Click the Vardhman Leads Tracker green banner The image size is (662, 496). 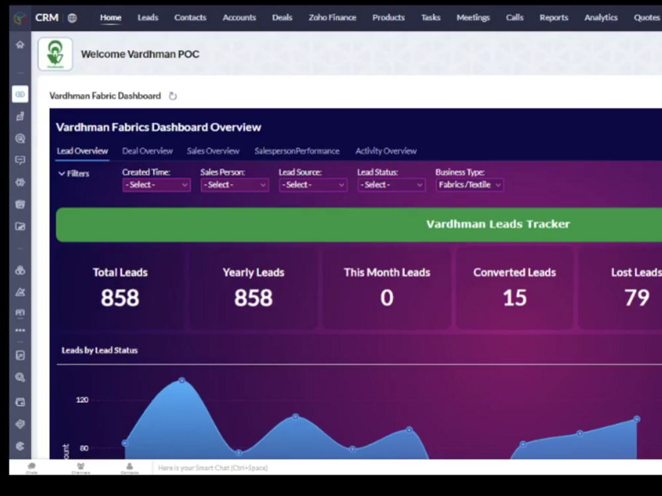(359, 224)
